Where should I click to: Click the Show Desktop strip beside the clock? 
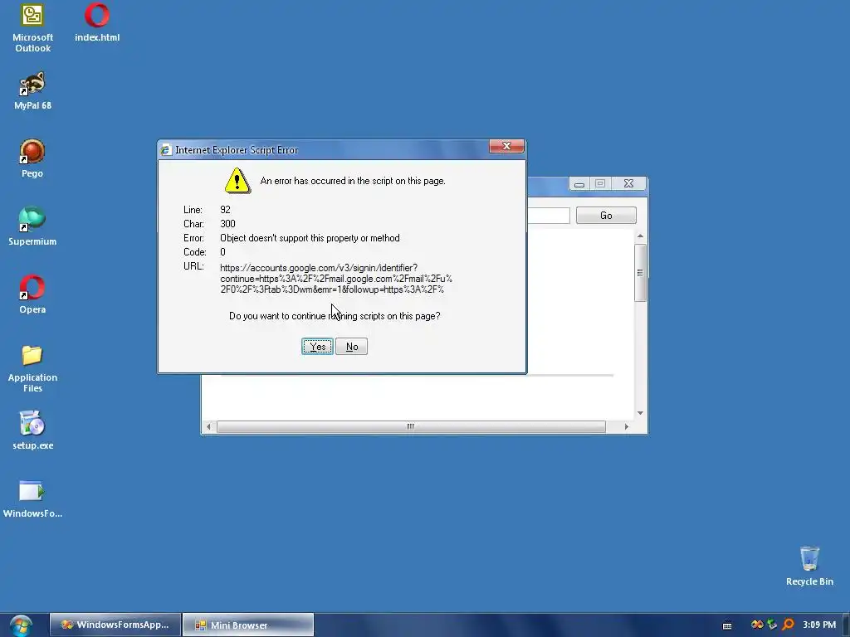846,625
